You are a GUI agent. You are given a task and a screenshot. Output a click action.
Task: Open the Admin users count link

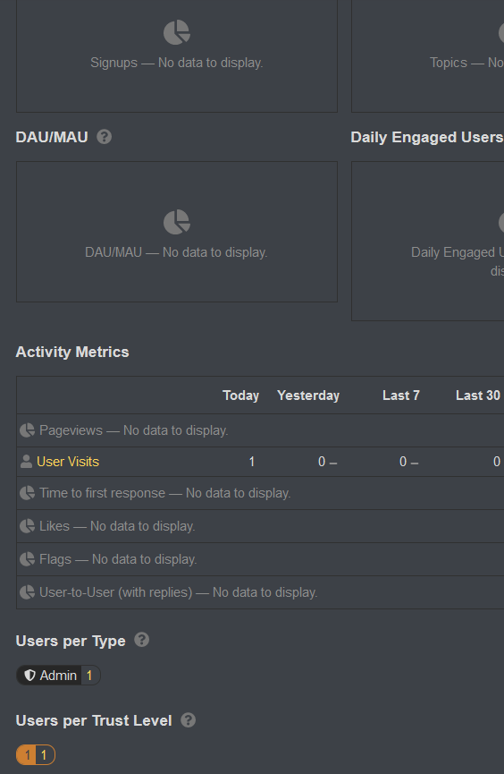[58, 676]
